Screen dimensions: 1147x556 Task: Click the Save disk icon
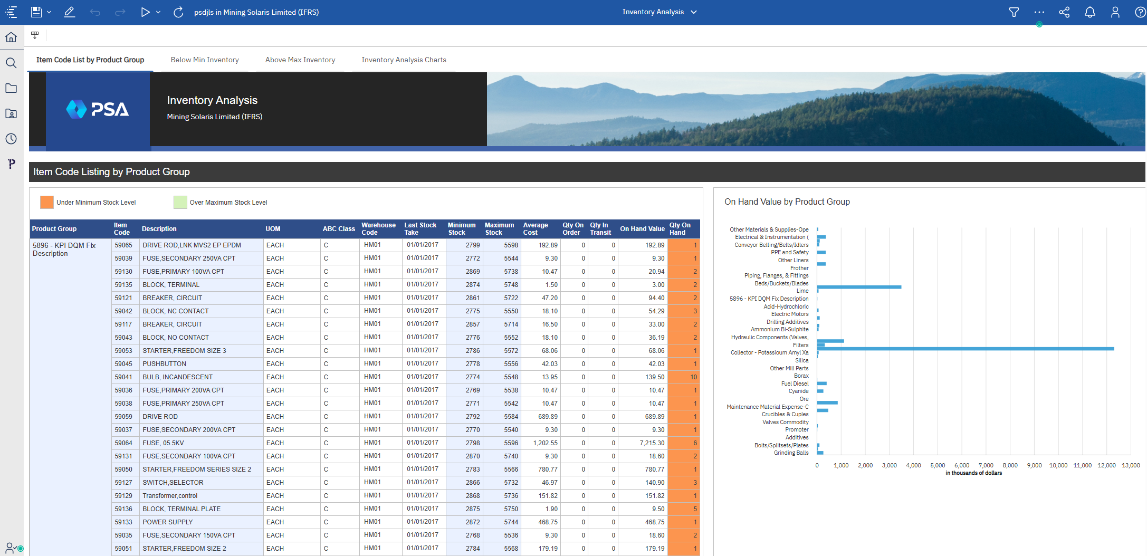[36, 12]
